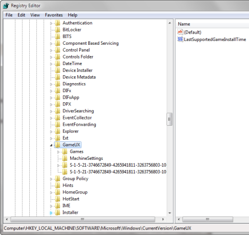Screen dimensions: 249x235
Task: Expand the Group Policy key
Action: coord(51,179)
